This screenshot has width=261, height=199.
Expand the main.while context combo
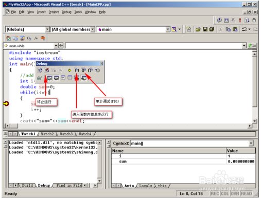[x=56, y=46]
